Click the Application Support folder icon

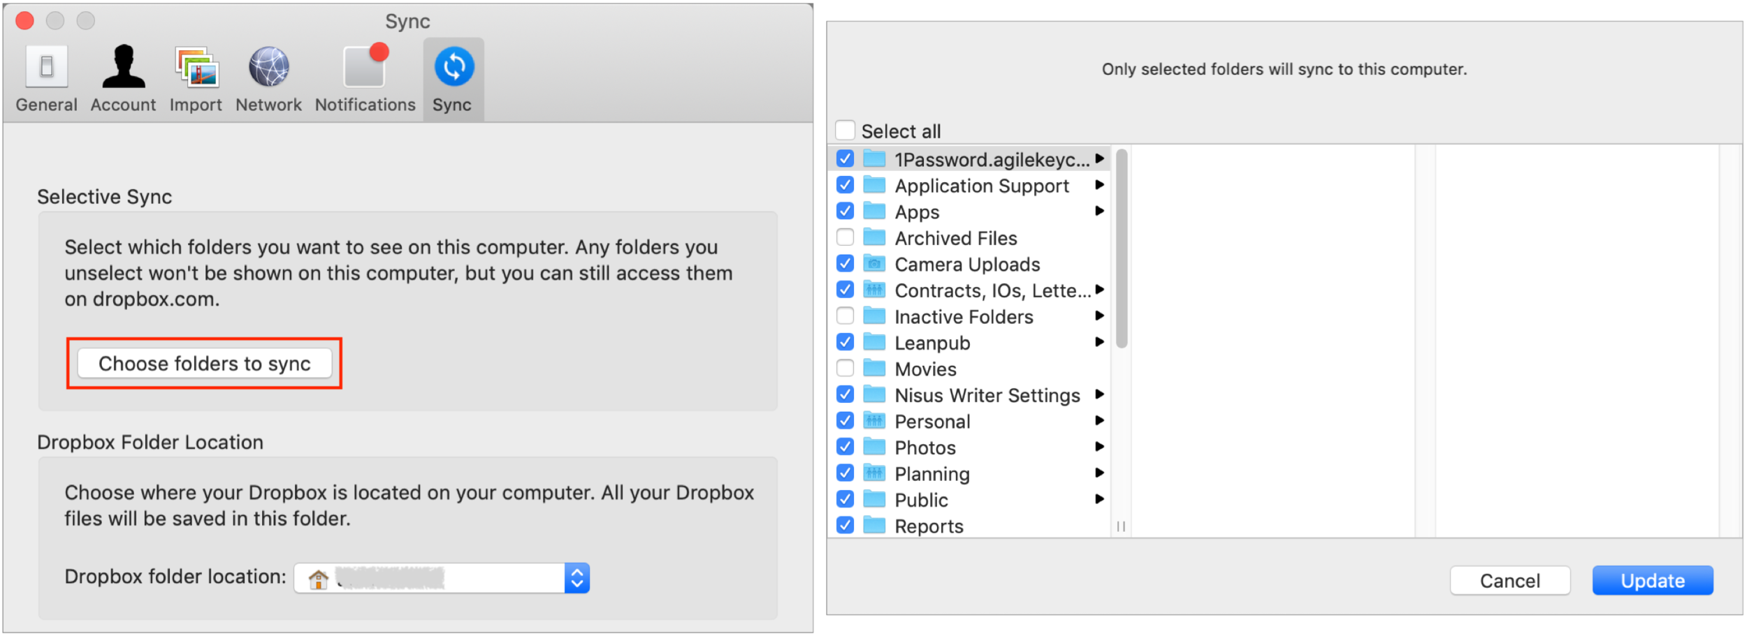[x=874, y=185]
